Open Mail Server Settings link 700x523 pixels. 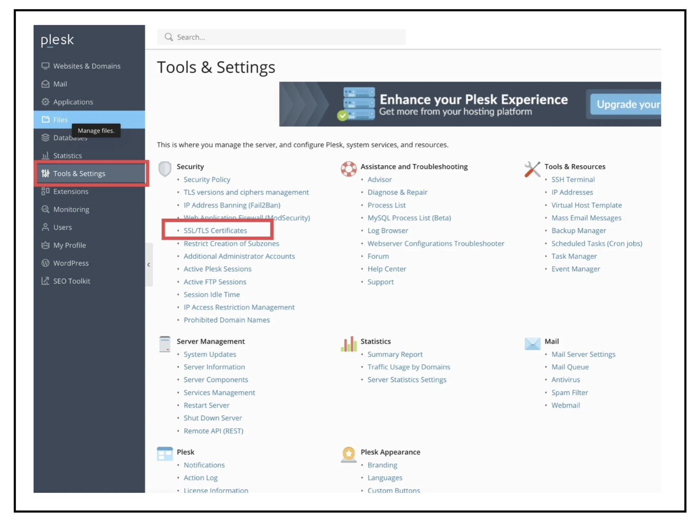coord(583,354)
